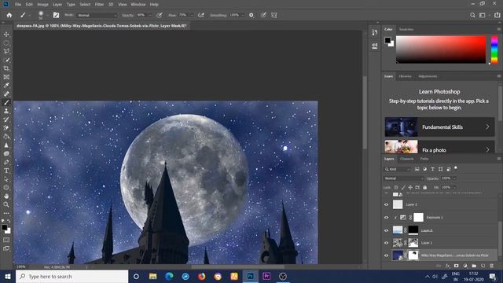Open the Select menu

[x=85, y=5]
